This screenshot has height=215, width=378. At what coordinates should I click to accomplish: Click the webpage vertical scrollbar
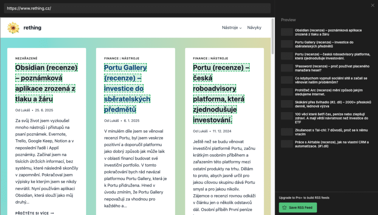pyautogui.click(x=273, y=36)
